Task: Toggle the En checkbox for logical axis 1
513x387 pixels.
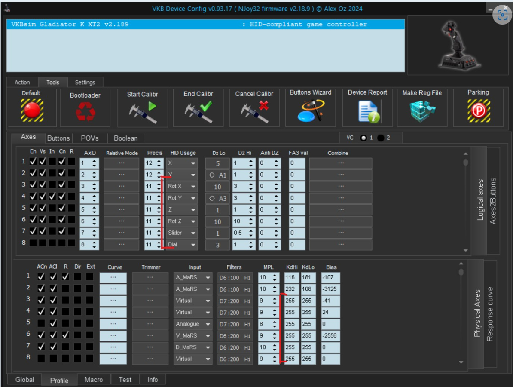Action: click(x=33, y=161)
